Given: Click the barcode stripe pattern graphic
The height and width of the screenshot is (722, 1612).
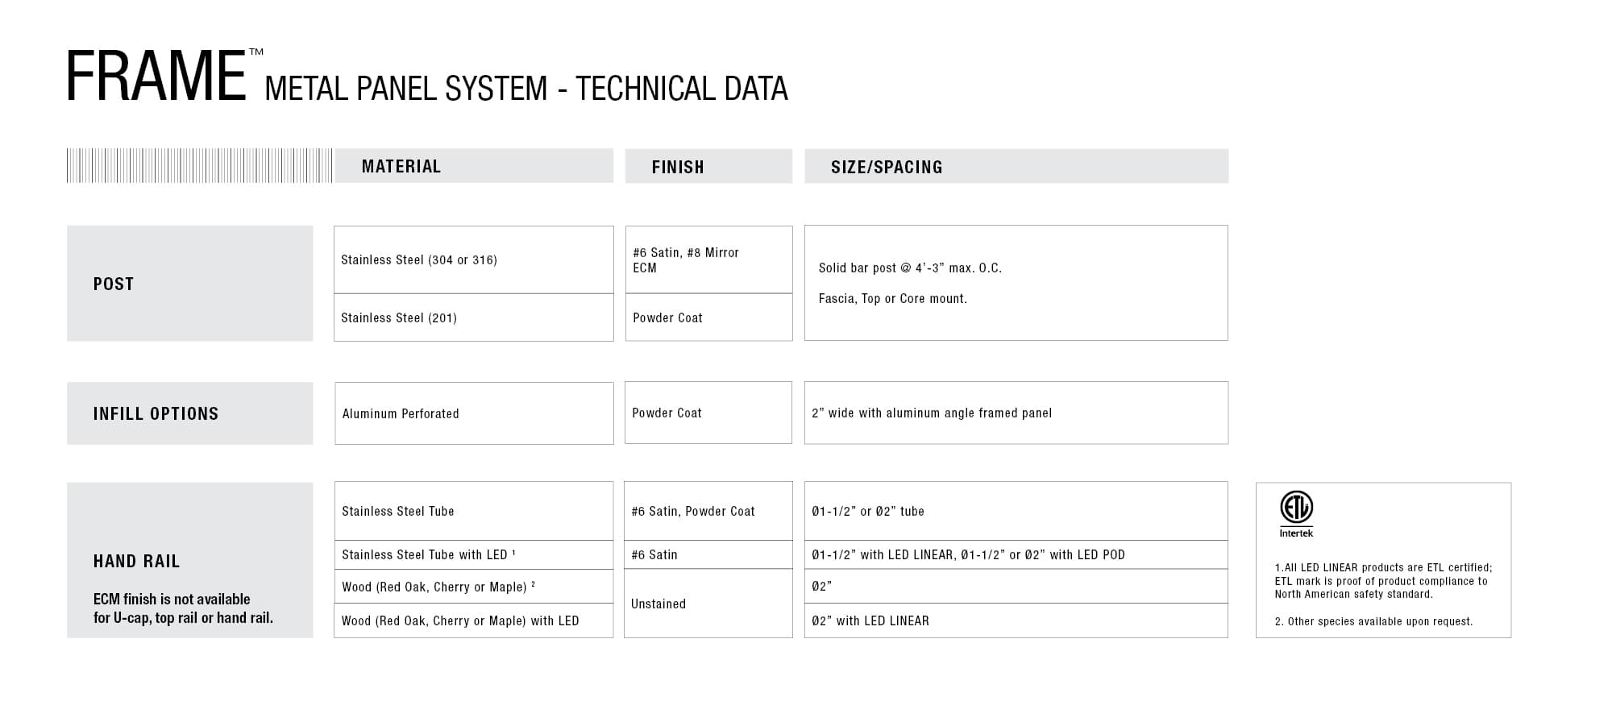Looking at the screenshot, I should [x=199, y=166].
